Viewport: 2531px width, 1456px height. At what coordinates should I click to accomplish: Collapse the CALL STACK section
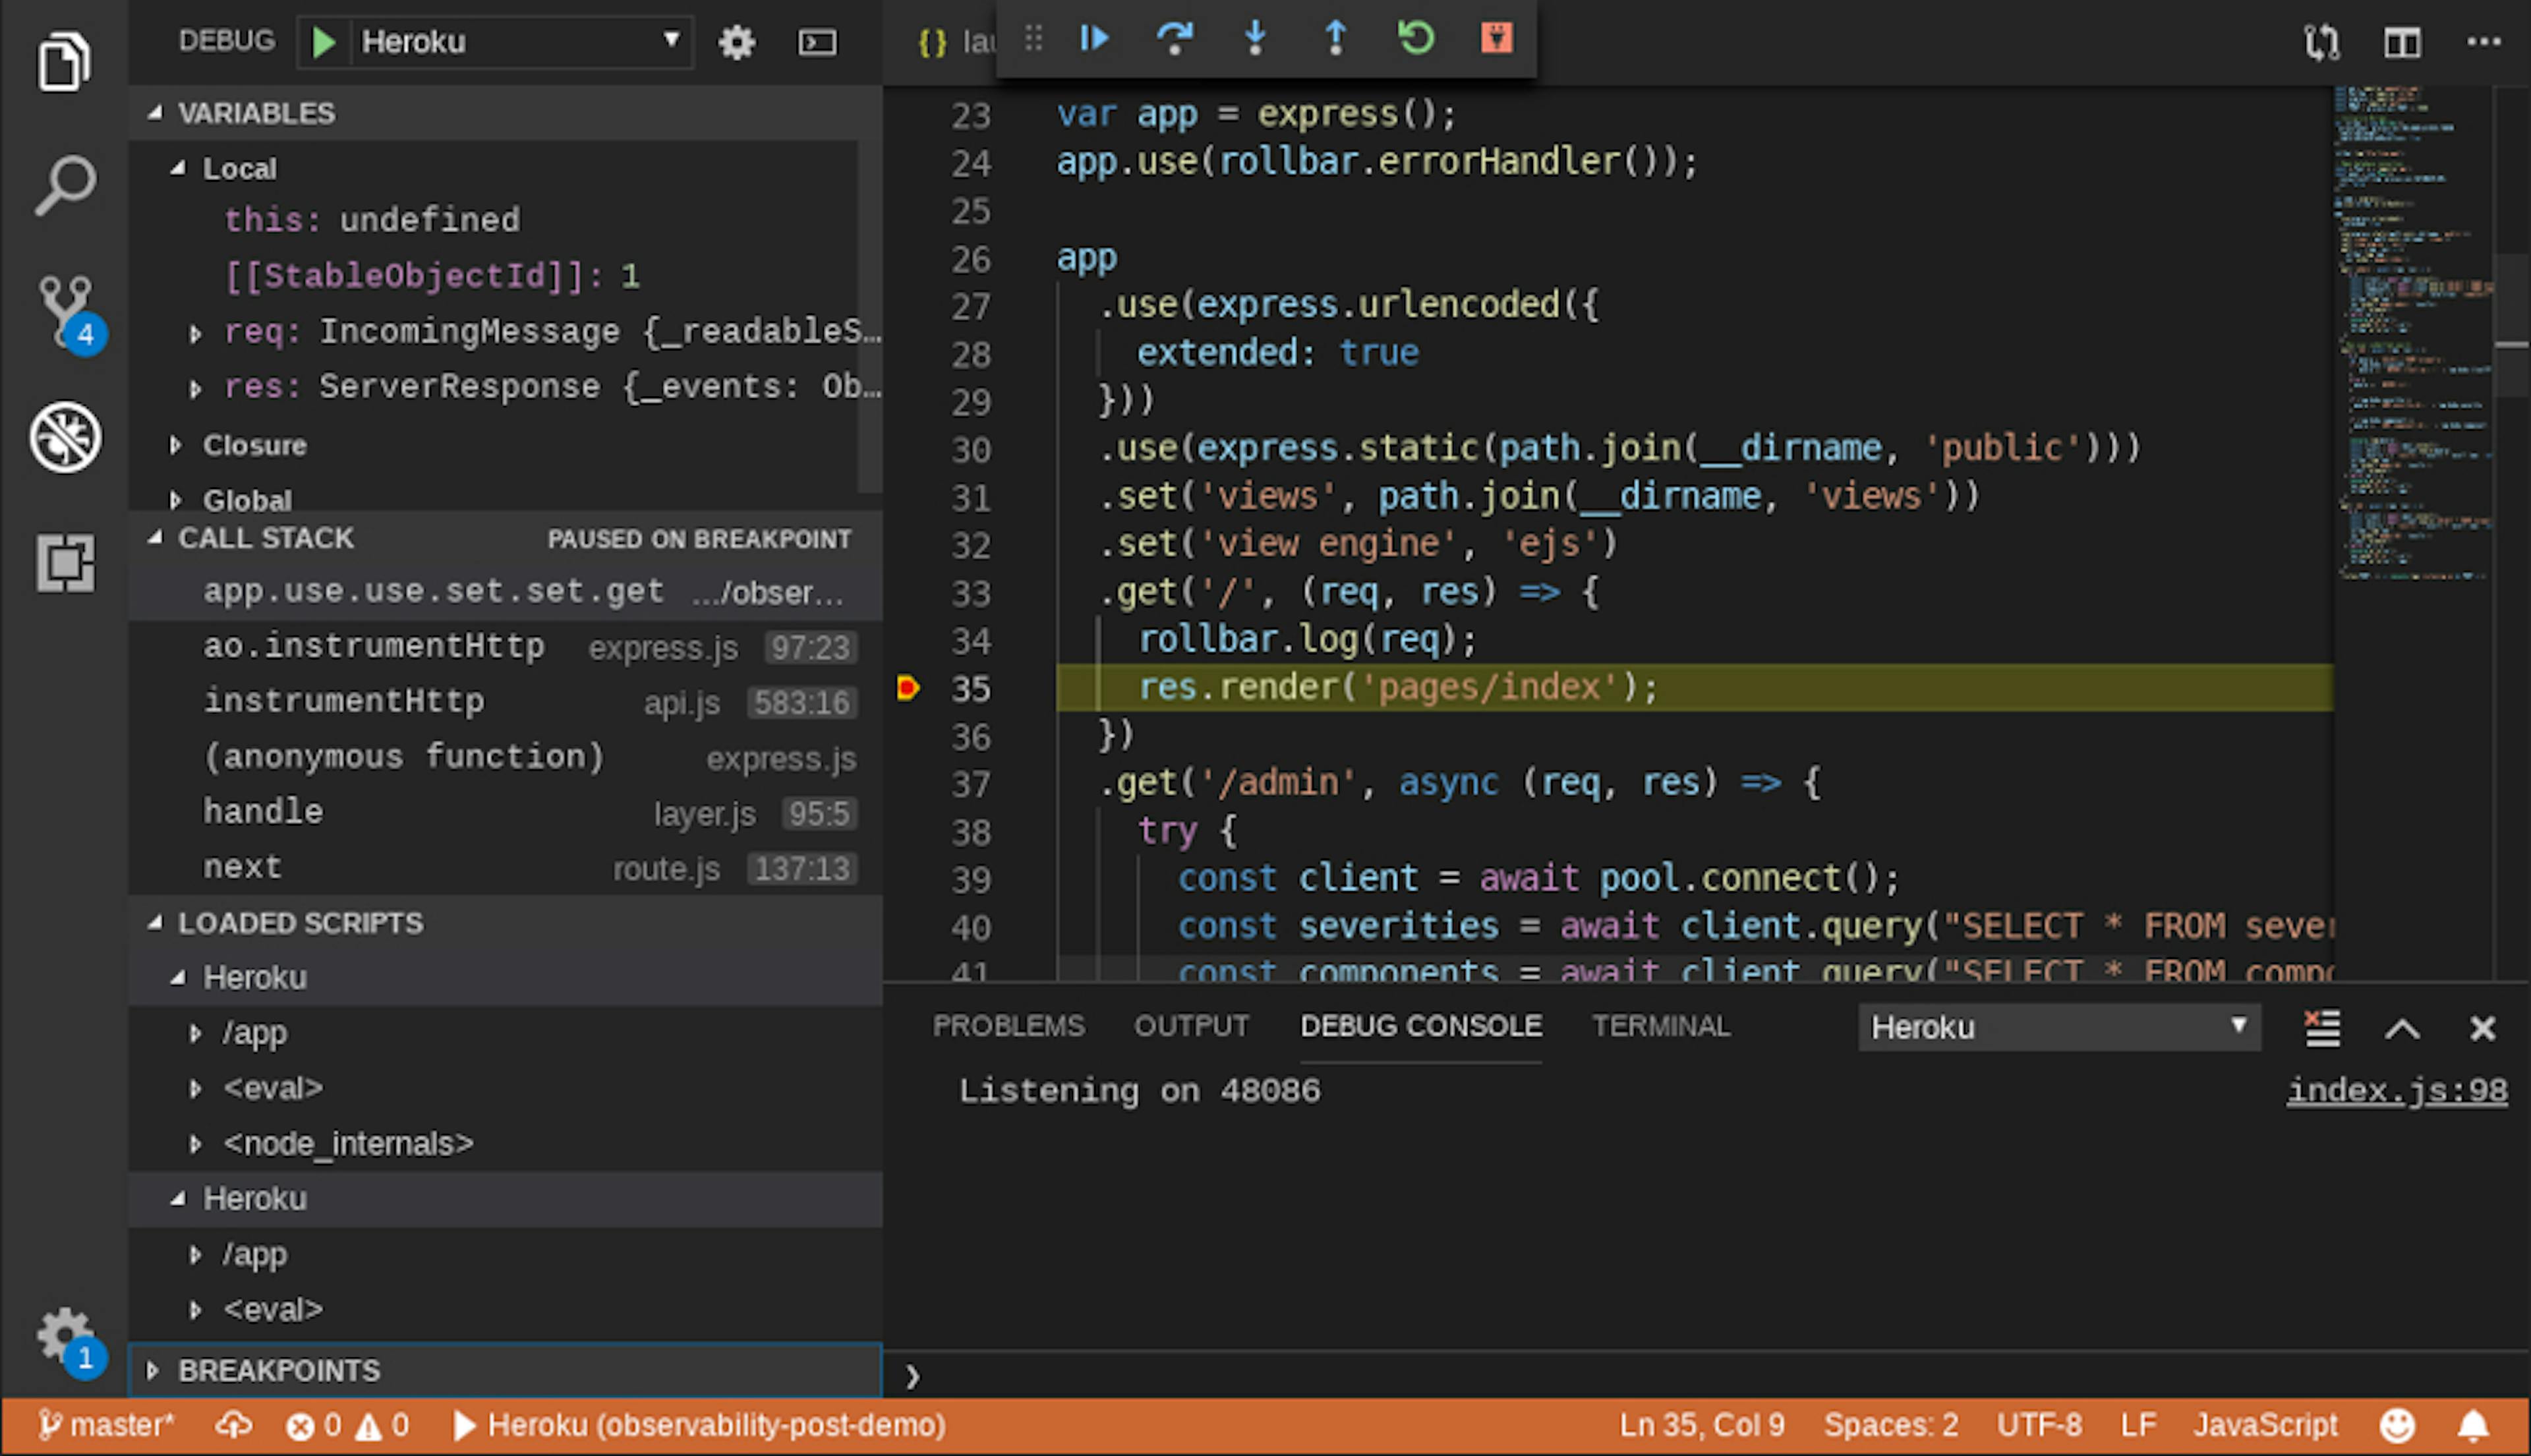tap(154, 538)
